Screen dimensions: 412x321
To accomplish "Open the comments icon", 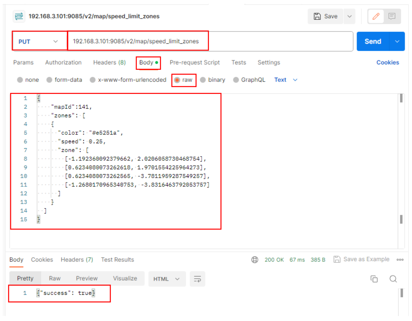I will [392, 16].
